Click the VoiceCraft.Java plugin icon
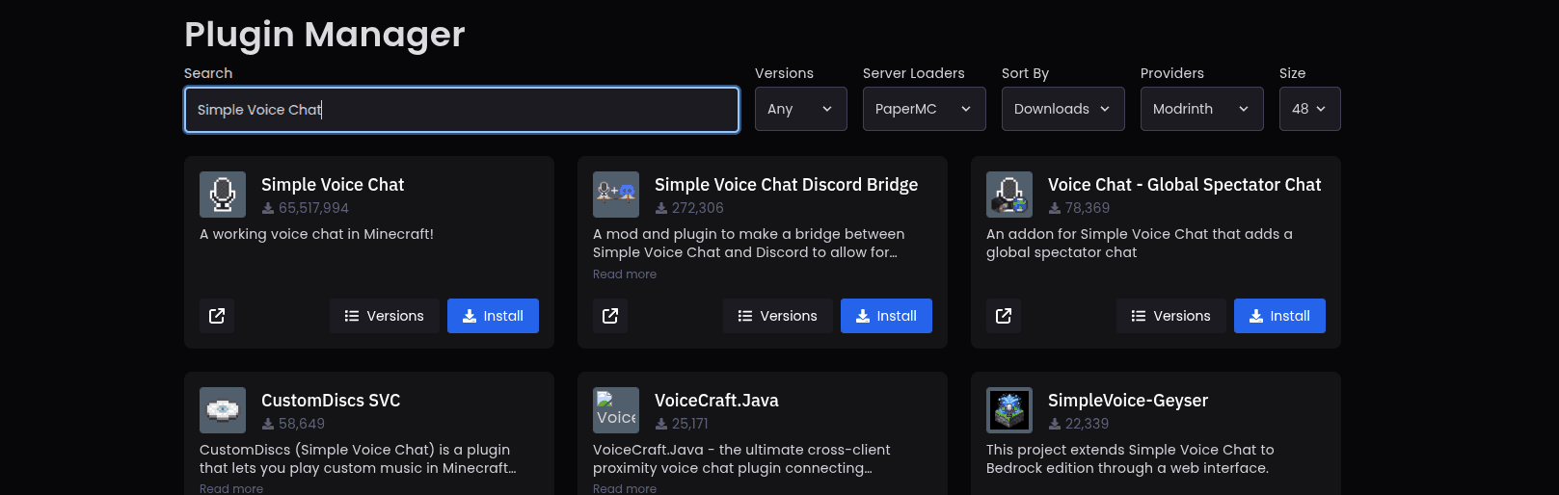This screenshot has width=1559, height=495. coord(616,410)
